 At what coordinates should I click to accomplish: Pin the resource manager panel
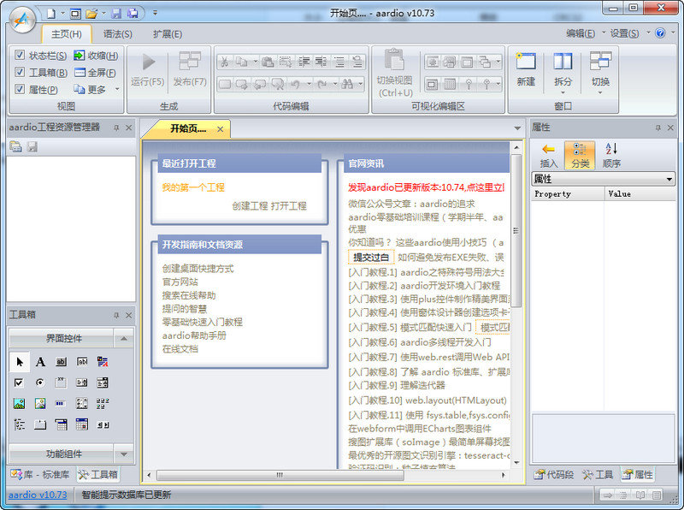tap(116, 127)
